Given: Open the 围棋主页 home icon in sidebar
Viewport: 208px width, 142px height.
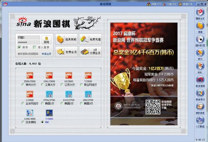Looking at the screenshot, I should coord(200,13).
